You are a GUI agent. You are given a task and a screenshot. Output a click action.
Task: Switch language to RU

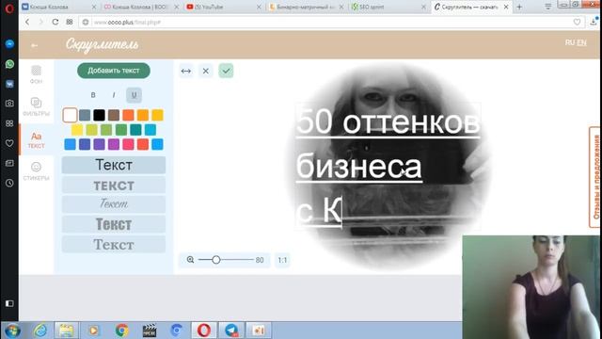(570, 42)
